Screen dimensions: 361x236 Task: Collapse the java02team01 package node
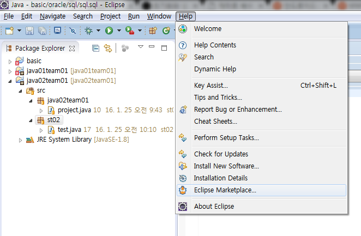tap(31, 101)
